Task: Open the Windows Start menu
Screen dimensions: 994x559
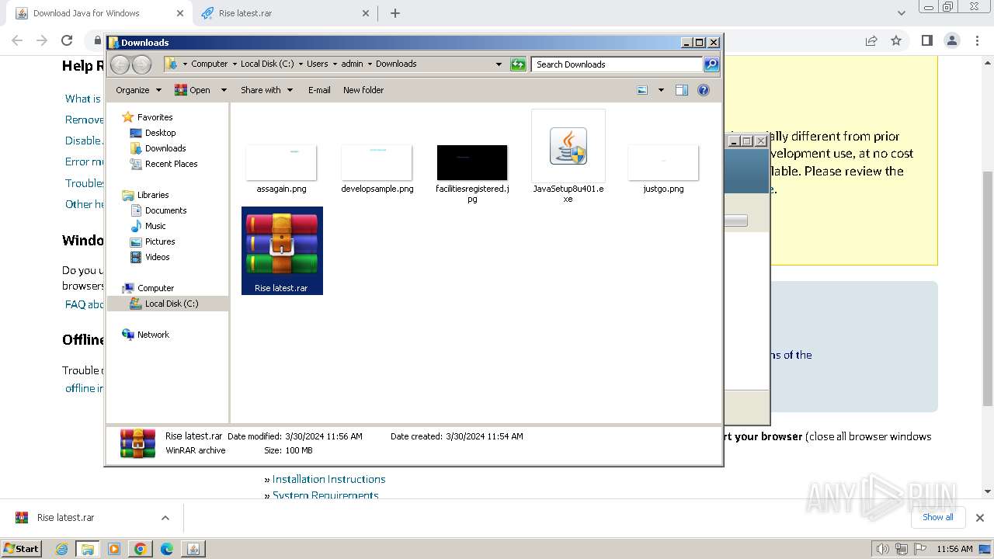Action: pos(22,549)
